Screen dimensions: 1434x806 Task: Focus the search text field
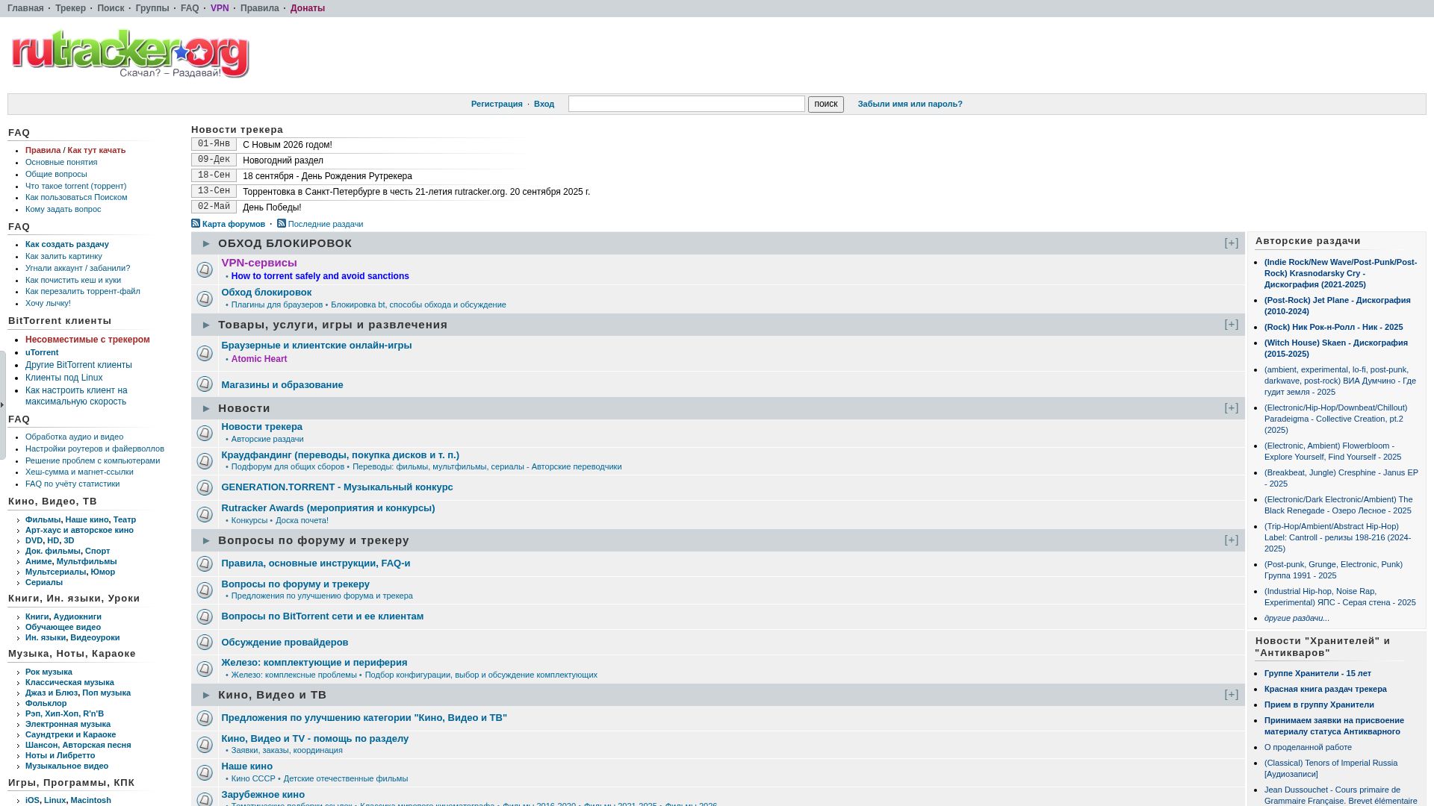[686, 104]
